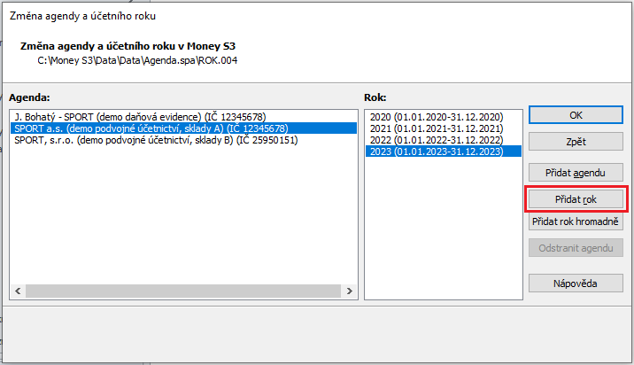The image size is (634, 365).
Task: Click the Agenda list horizontal scrollbar thumb
Action: tap(183, 291)
